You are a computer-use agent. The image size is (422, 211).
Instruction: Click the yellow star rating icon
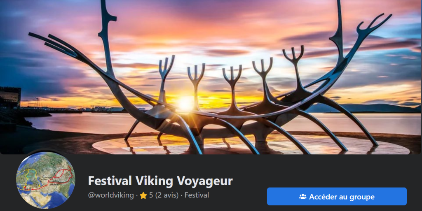click(x=143, y=195)
